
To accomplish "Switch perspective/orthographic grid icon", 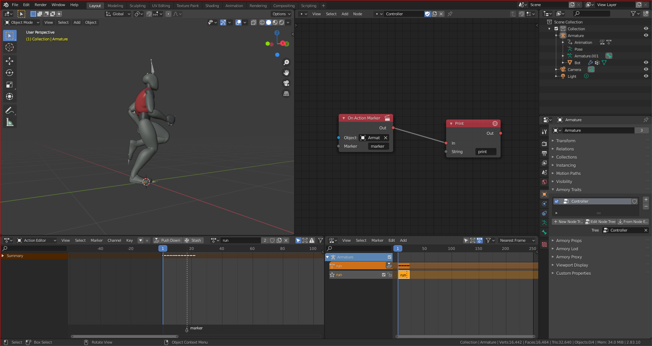I will coord(286,93).
